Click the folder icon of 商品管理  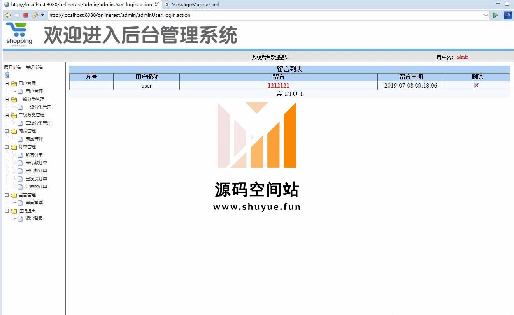coord(14,131)
